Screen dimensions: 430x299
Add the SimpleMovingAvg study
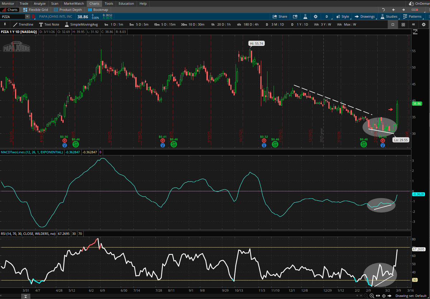[81, 24]
